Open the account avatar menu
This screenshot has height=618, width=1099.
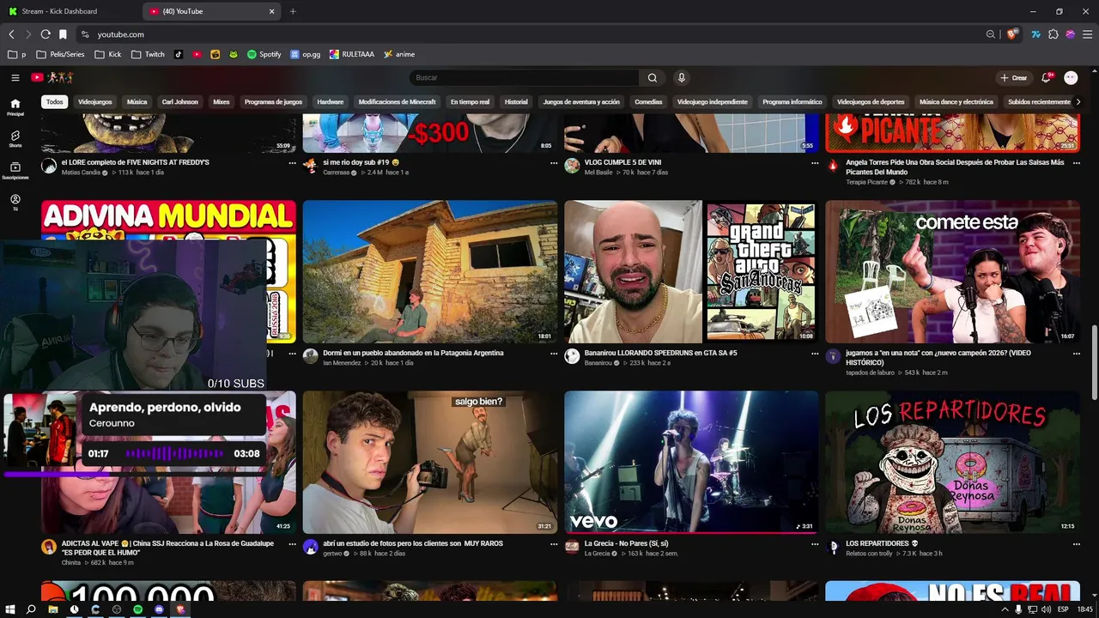pos(1071,77)
